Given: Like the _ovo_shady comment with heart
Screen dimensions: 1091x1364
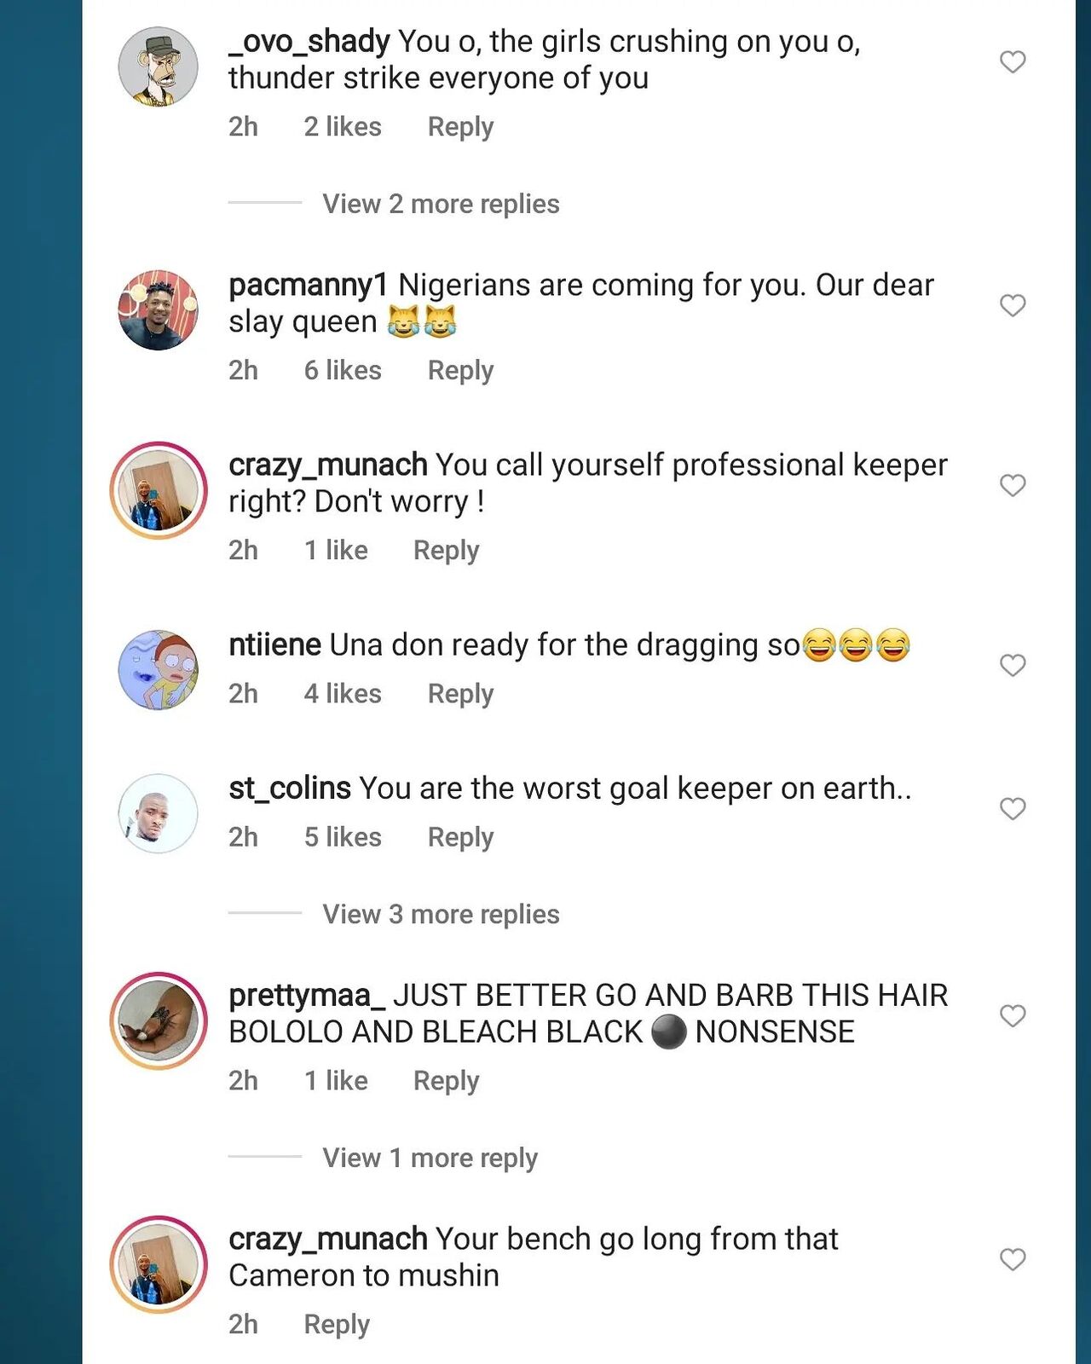Looking at the screenshot, I should (1012, 61).
